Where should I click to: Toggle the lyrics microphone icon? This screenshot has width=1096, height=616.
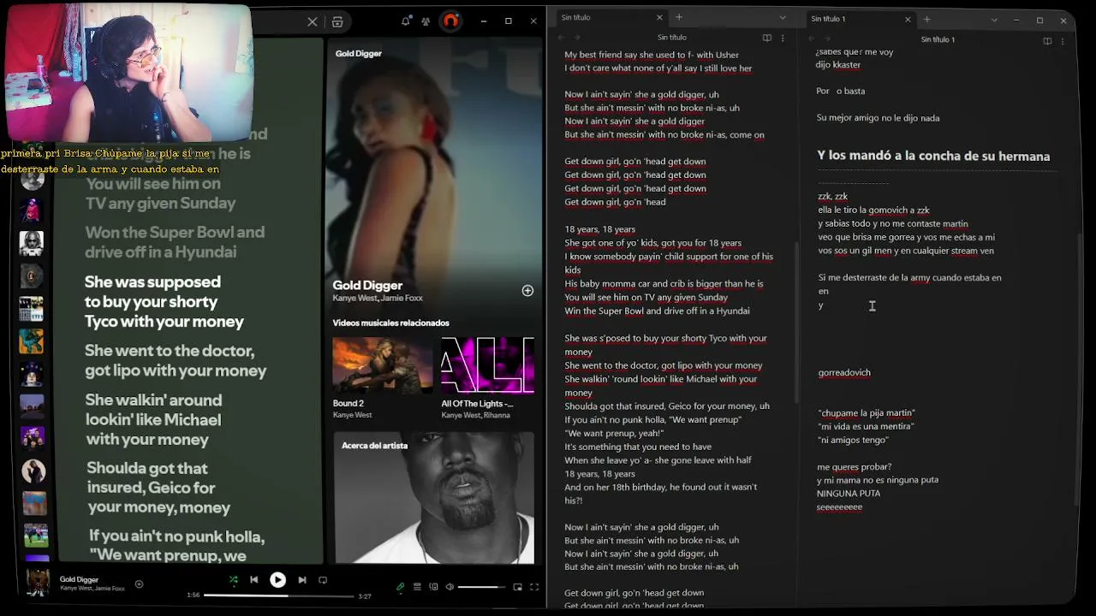click(400, 587)
